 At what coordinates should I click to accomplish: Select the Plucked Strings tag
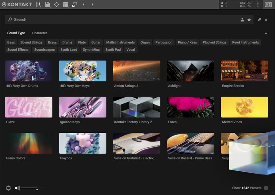coord(214,42)
